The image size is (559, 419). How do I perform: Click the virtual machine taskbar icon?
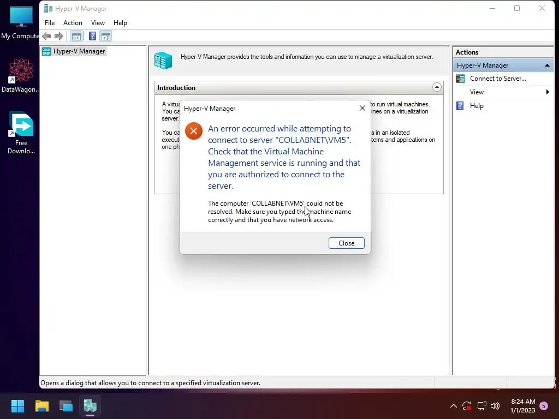[66, 406]
